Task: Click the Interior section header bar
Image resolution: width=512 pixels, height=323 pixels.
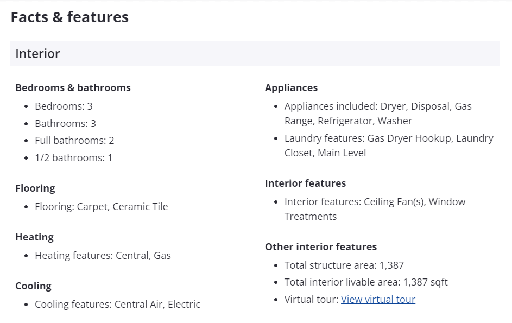Action: click(x=255, y=54)
